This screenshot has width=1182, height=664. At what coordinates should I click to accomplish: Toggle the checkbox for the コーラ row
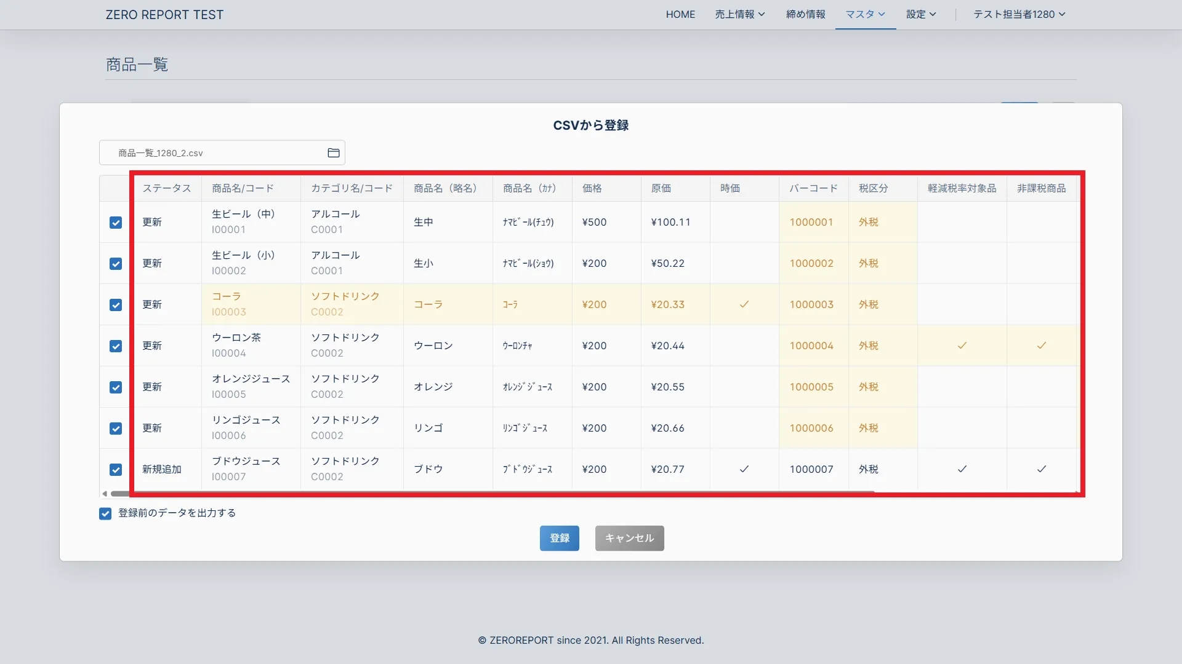[x=116, y=305]
